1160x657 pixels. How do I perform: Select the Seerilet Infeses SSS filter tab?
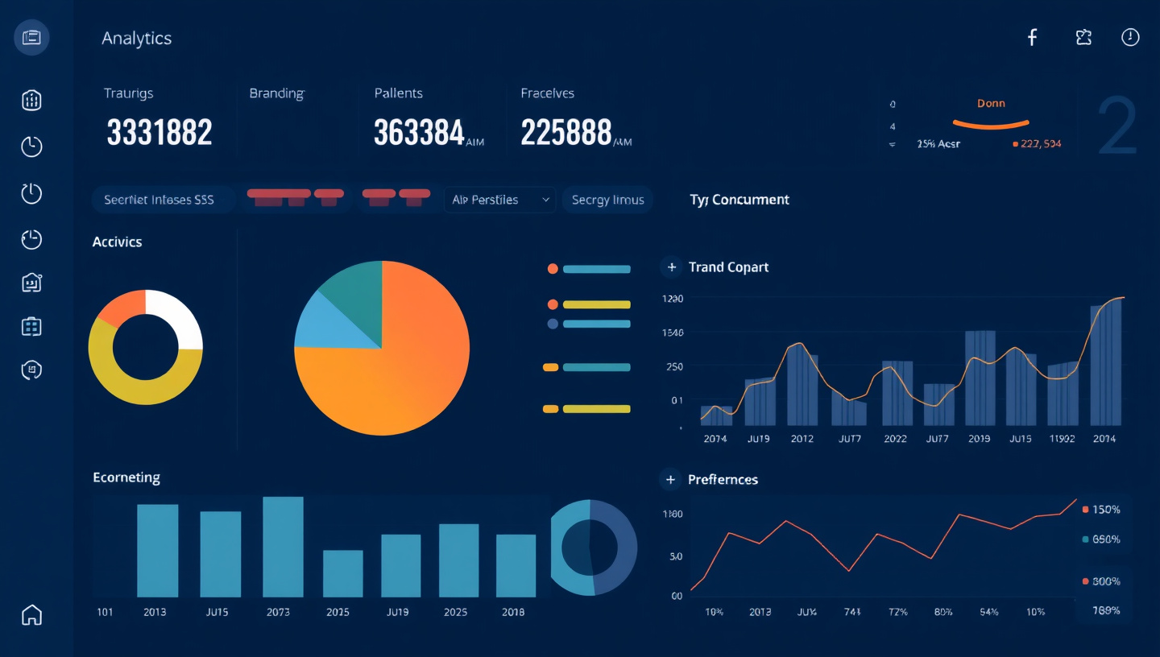159,200
